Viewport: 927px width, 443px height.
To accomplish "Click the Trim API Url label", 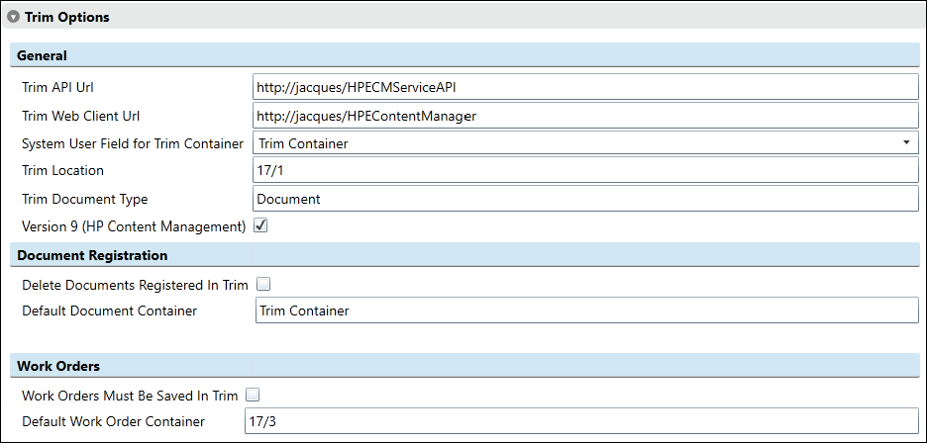I will pyautogui.click(x=57, y=87).
